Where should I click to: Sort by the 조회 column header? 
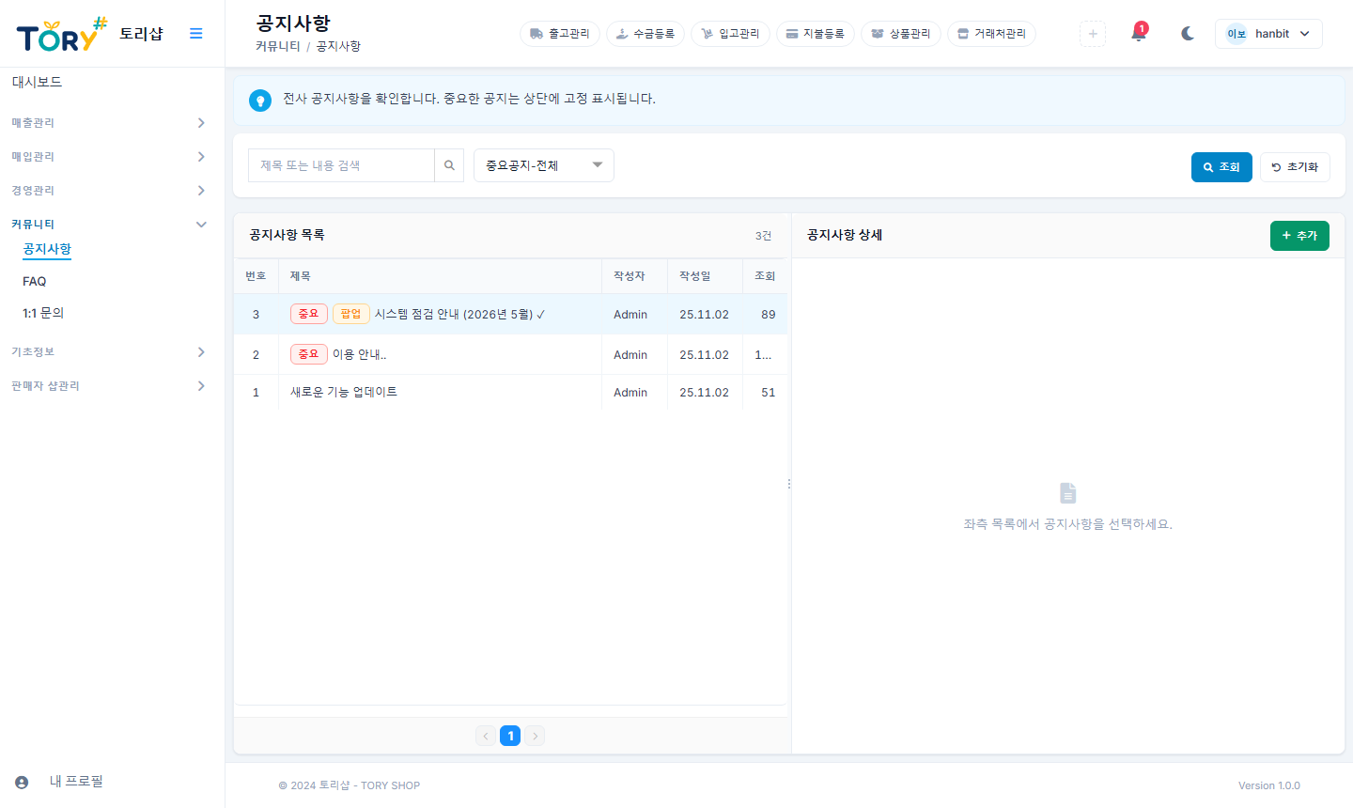(765, 276)
